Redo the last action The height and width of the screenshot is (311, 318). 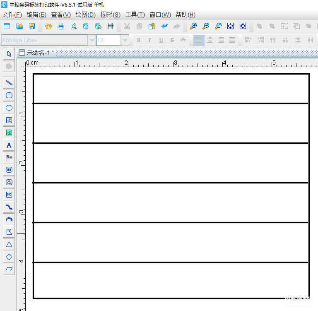177,26
